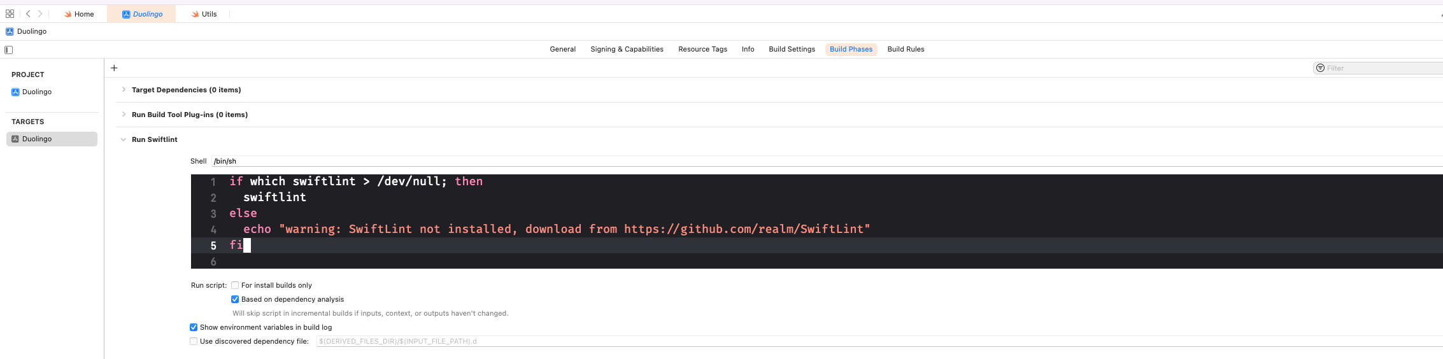Enable For install builds only
The height and width of the screenshot is (359, 1443).
tap(235, 285)
